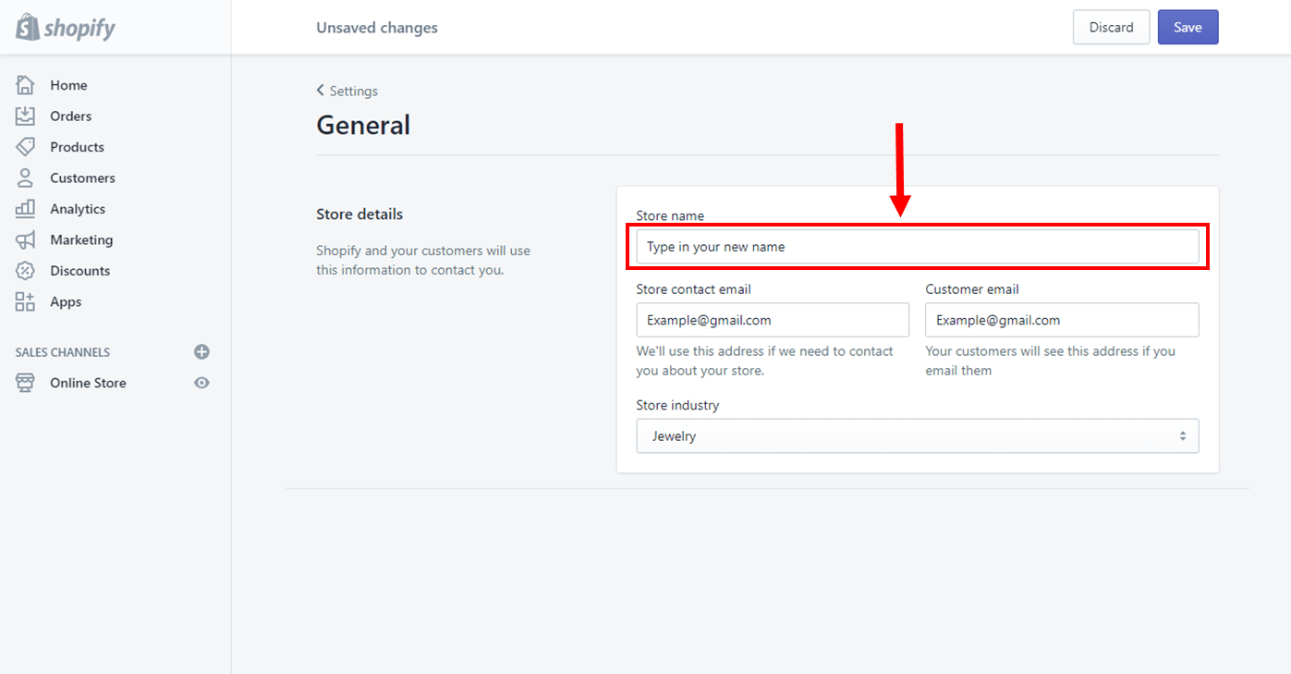This screenshot has width=1291, height=674.
Task: Discard the unsaved changes
Action: pyautogui.click(x=1111, y=27)
